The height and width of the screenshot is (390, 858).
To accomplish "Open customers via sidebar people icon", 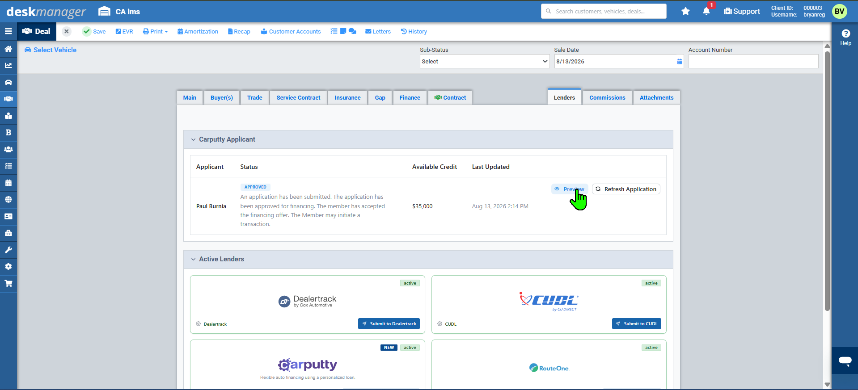I will pos(8,149).
